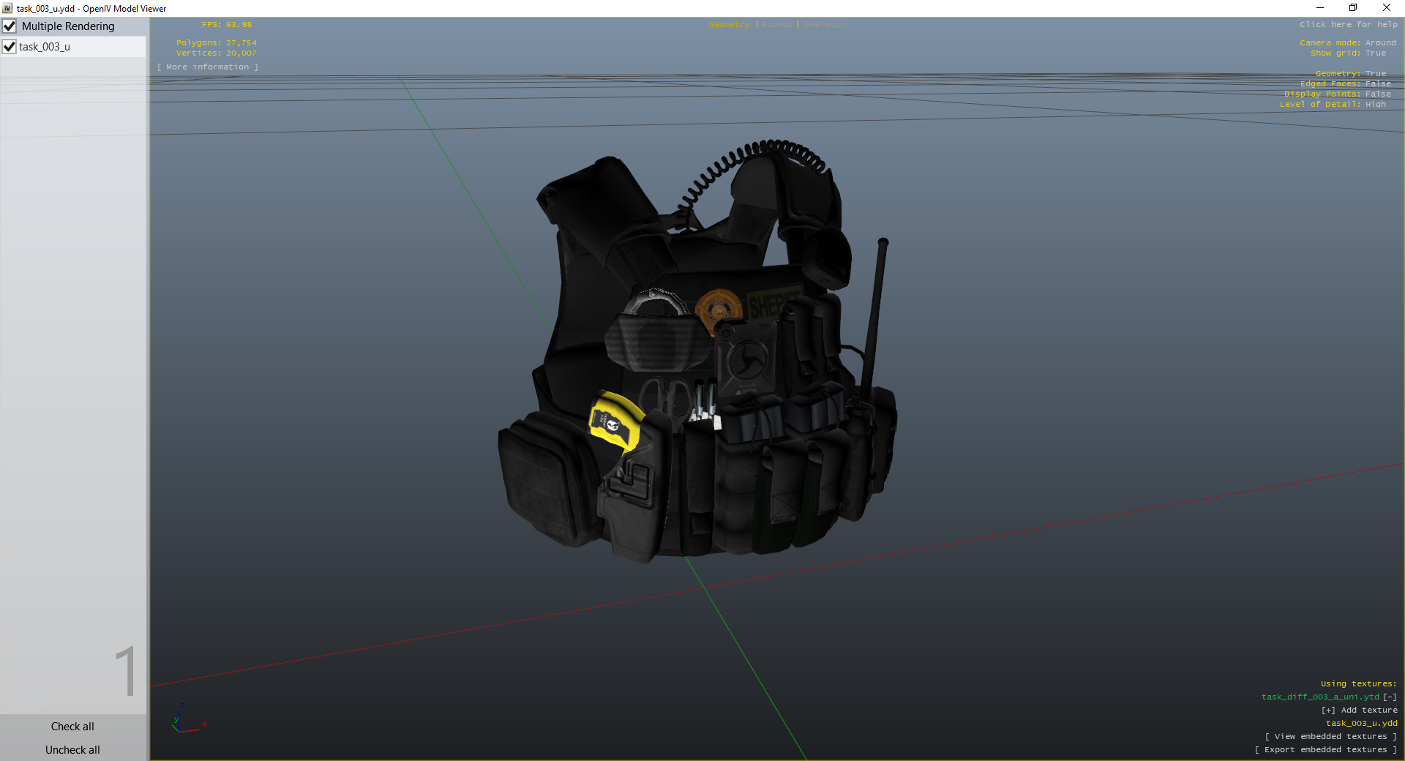The image size is (1405, 761).
Task: Click the tactical vest 3D model
Action: point(695,366)
